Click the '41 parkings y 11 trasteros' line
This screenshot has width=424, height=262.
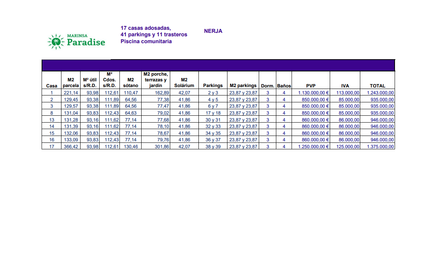154,35
